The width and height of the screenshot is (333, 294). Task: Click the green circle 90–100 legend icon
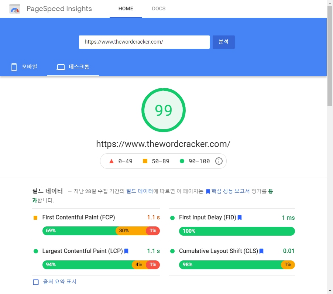(x=182, y=161)
